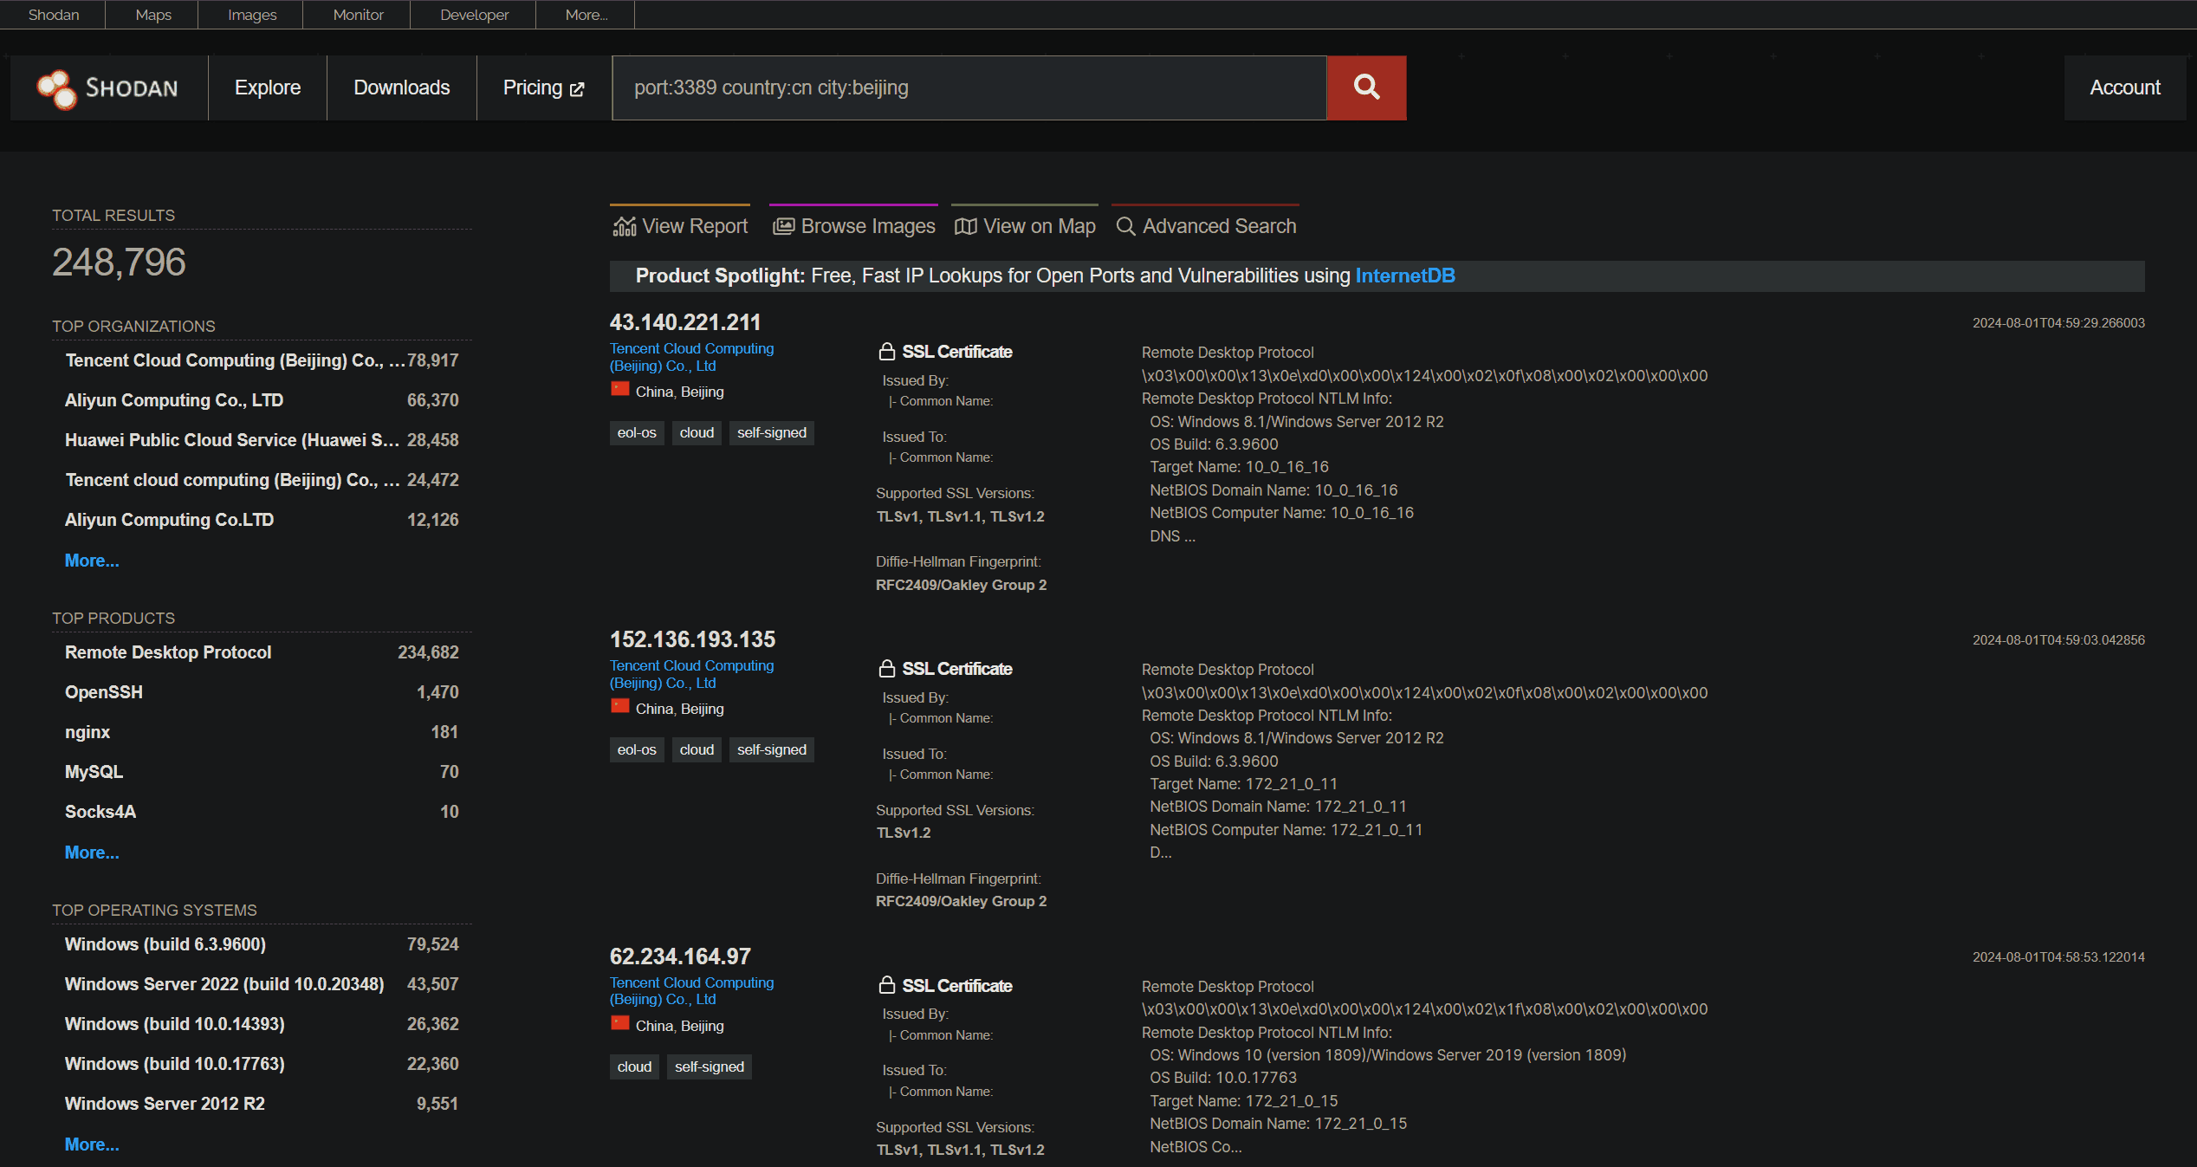Expand More under Top Organizations
Viewport: 2197px width, 1167px height.
92,561
